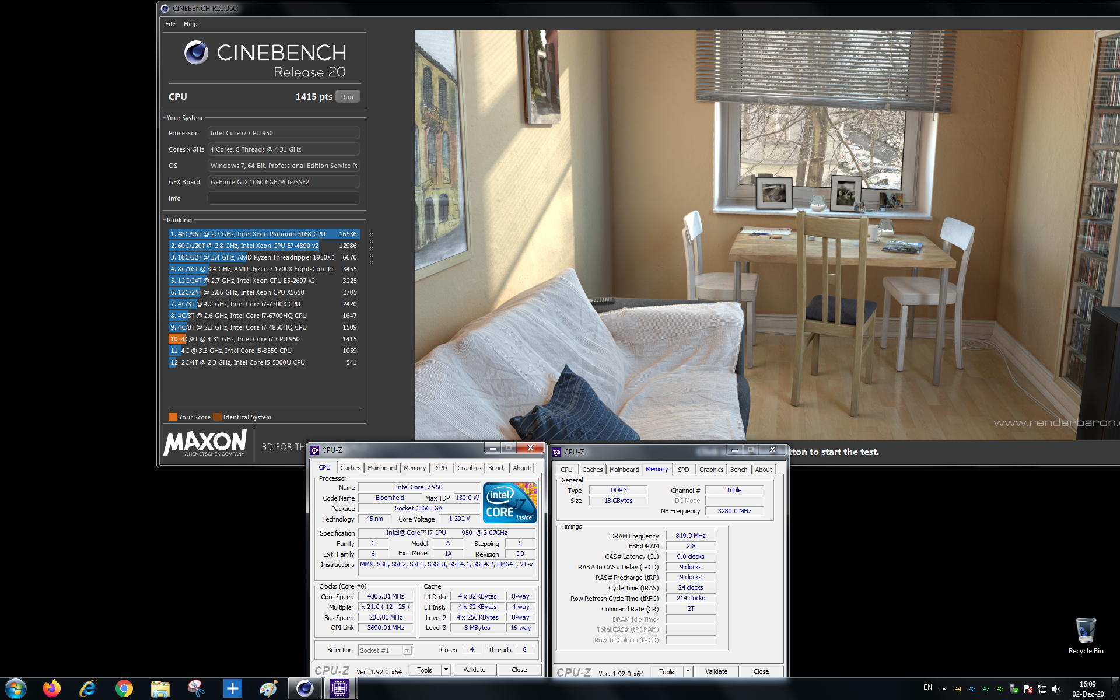Screen dimensions: 1120x700
Task: Click the Intel Core i7 inside logo
Action: (x=510, y=502)
